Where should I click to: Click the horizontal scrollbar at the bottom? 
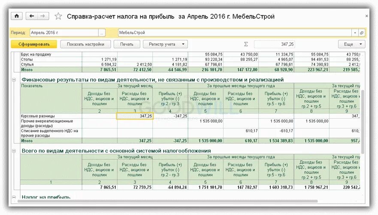pos(167,201)
